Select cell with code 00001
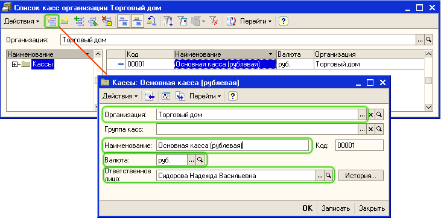Viewport: 441px width, 218px height. click(x=150, y=64)
